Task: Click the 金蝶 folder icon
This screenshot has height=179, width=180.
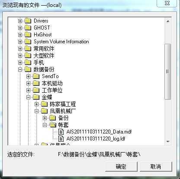Action: (36, 97)
